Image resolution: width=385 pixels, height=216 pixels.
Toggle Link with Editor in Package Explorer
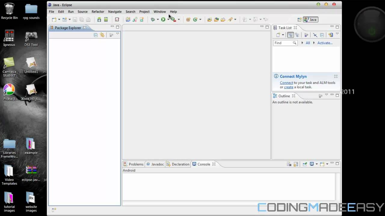coord(102,35)
